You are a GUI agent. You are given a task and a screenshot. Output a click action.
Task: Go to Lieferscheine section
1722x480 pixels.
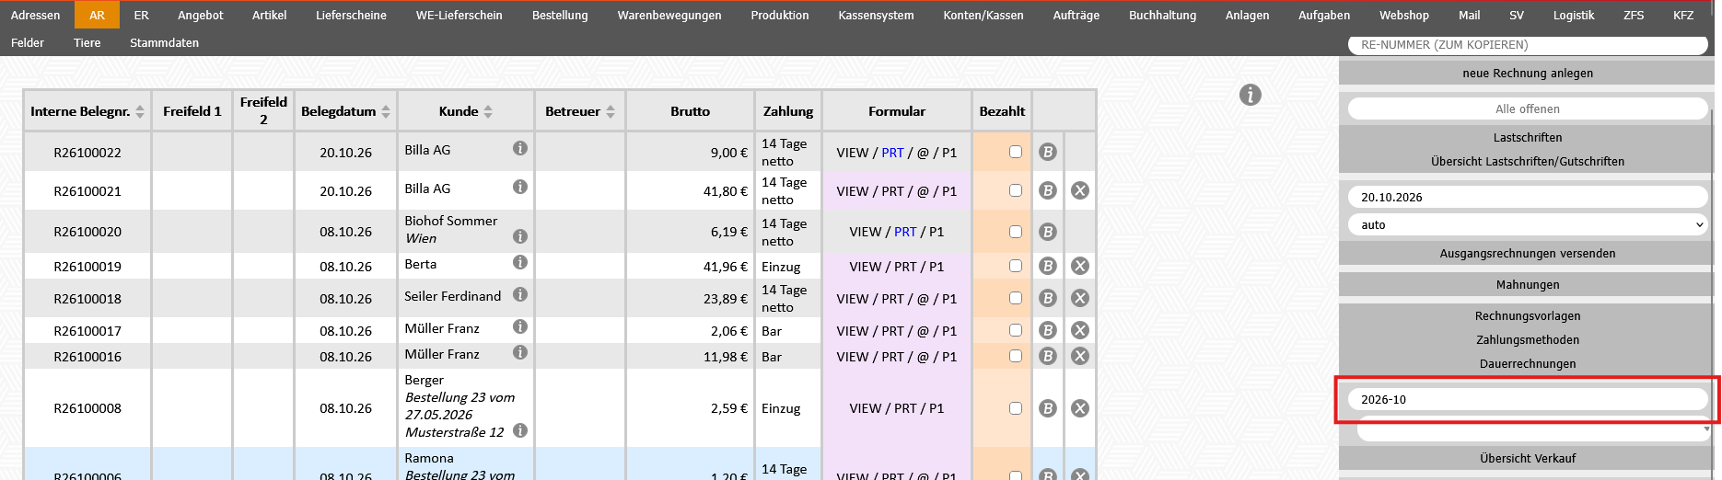click(351, 15)
